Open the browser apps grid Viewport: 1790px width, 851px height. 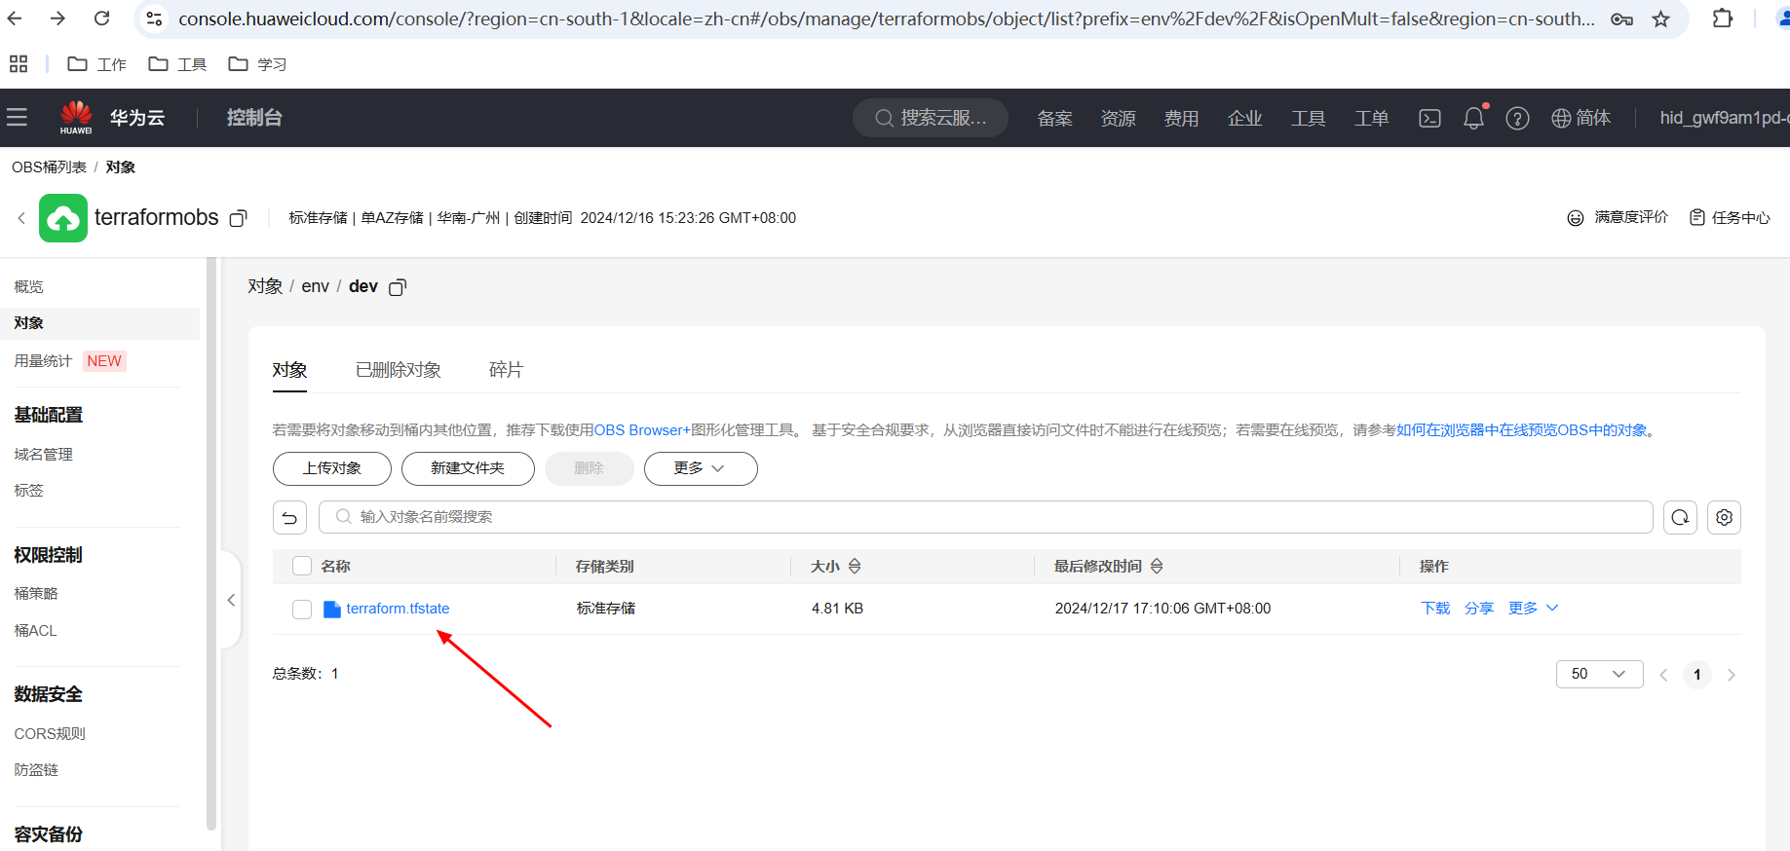[19, 63]
